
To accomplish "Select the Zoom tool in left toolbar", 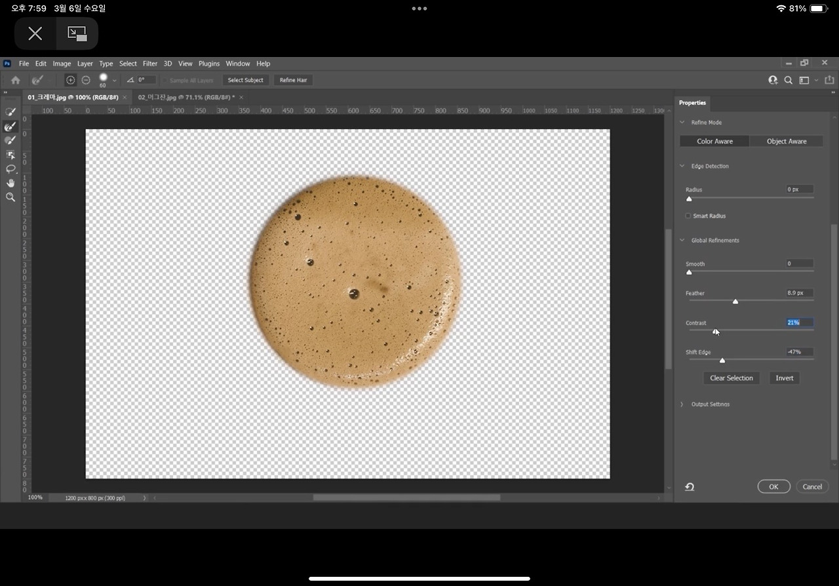I will tap(10, 197).
